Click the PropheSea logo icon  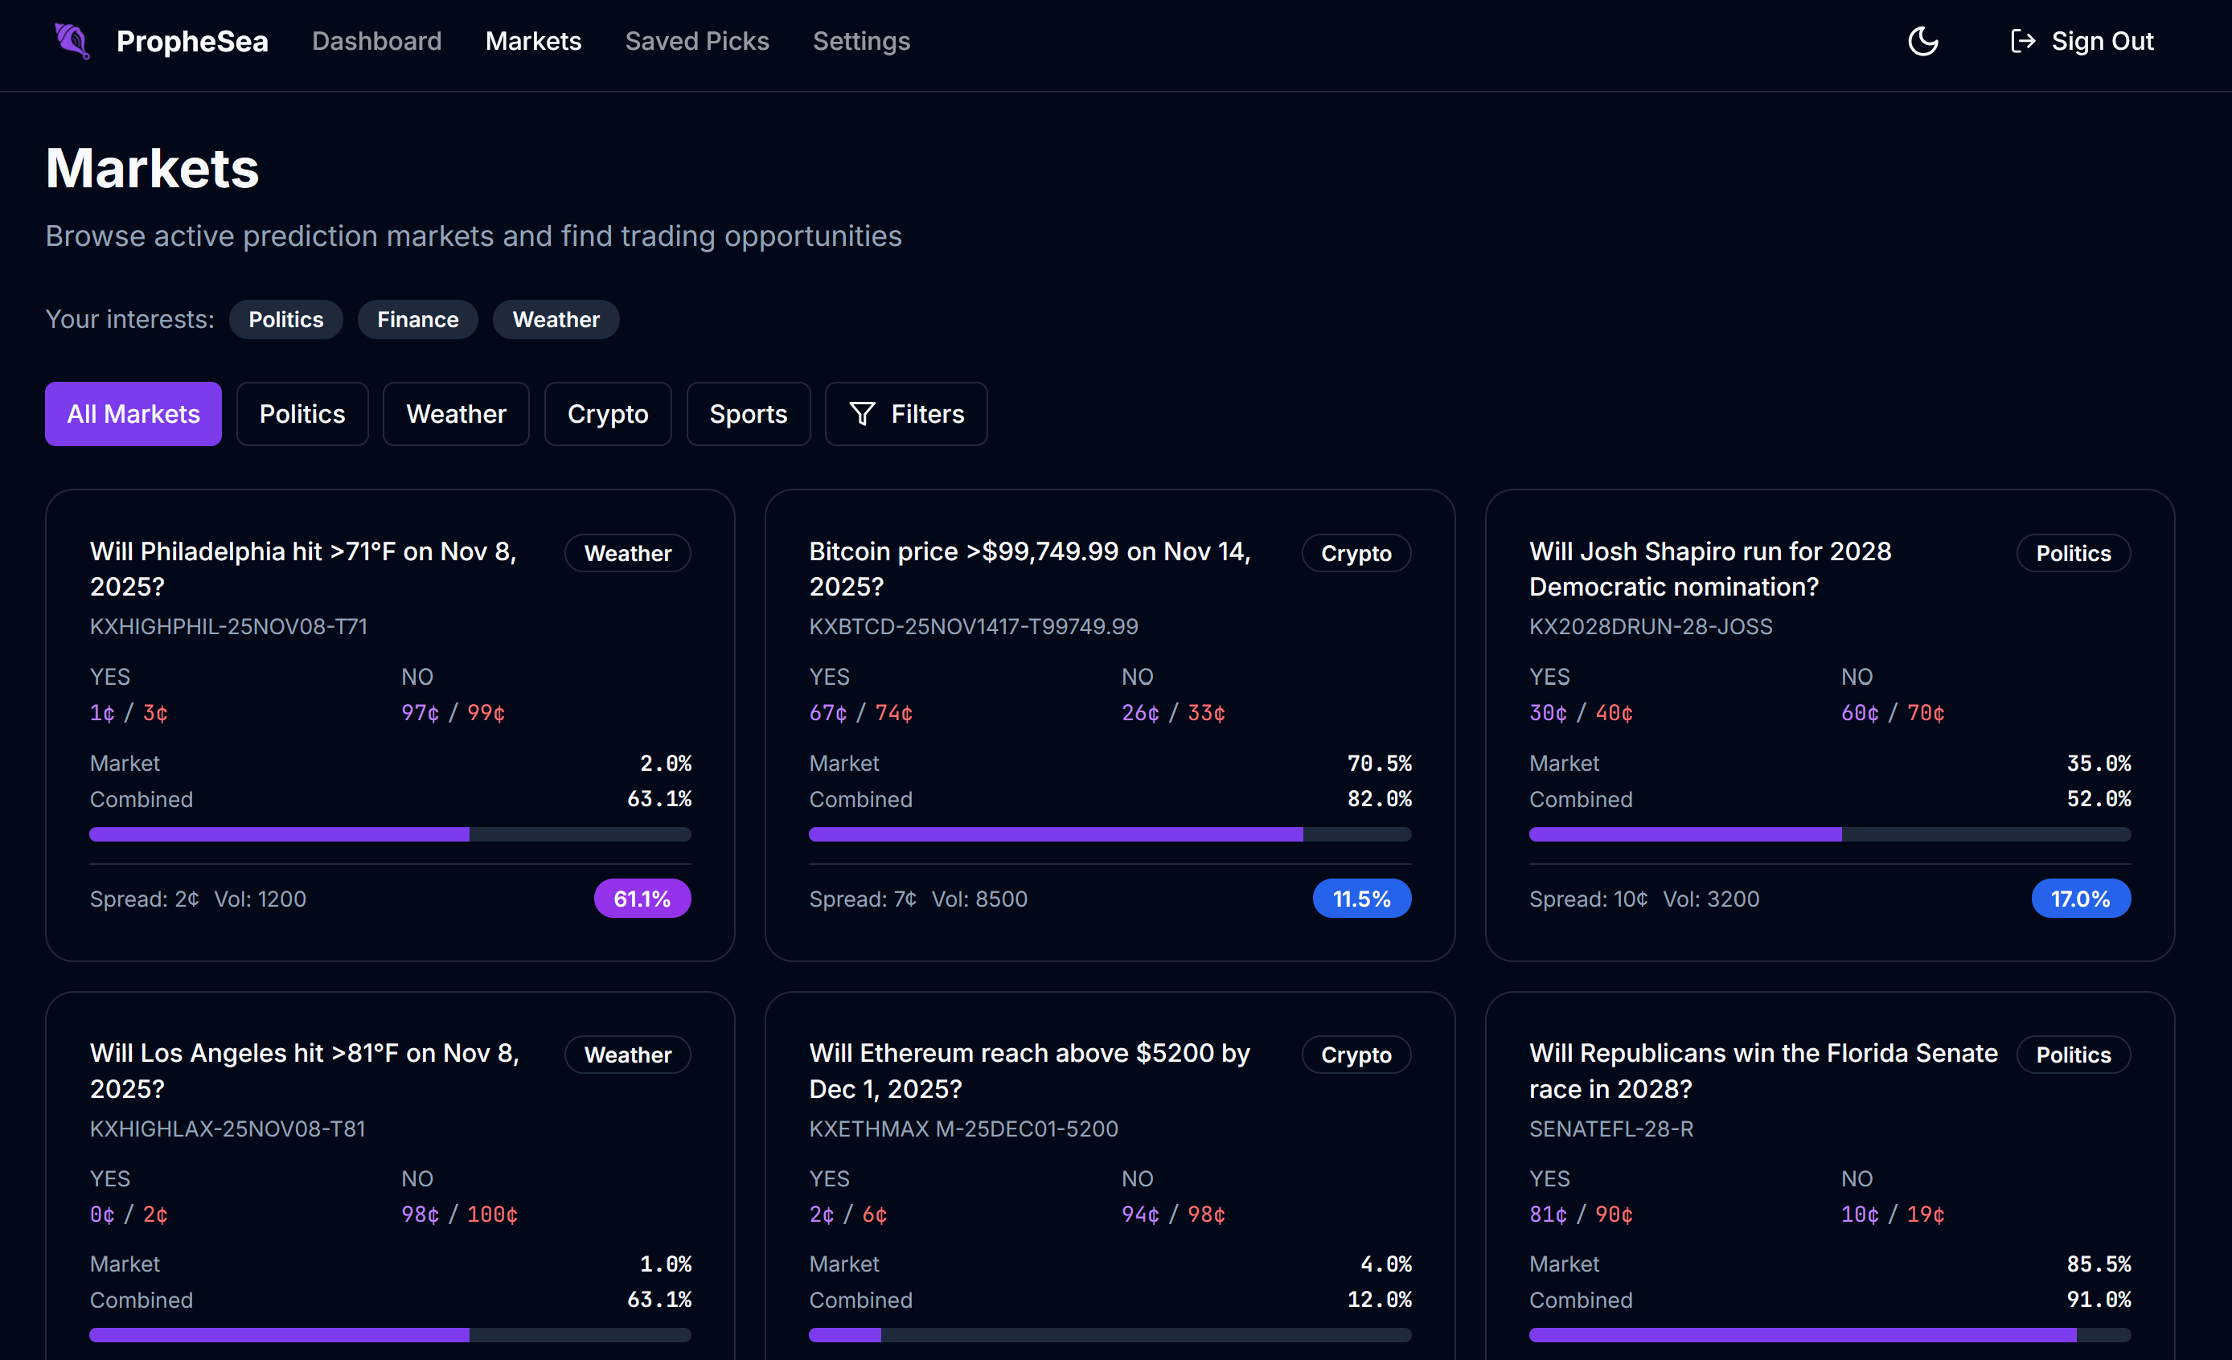72,41
